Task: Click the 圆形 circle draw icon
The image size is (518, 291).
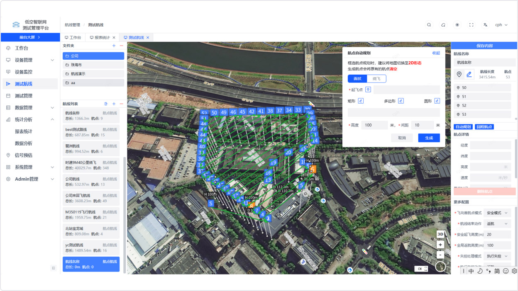Action: coord(437,101)
